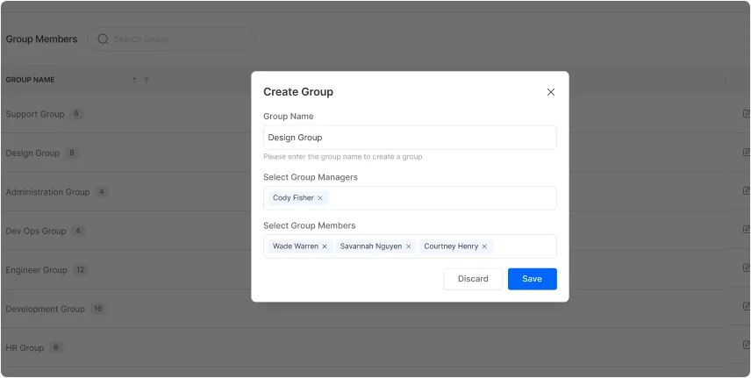Open the Select Group Managers dropdown
Image resolution: width=751 pixels, height=378 pixels.
click(x=439, y=198)
